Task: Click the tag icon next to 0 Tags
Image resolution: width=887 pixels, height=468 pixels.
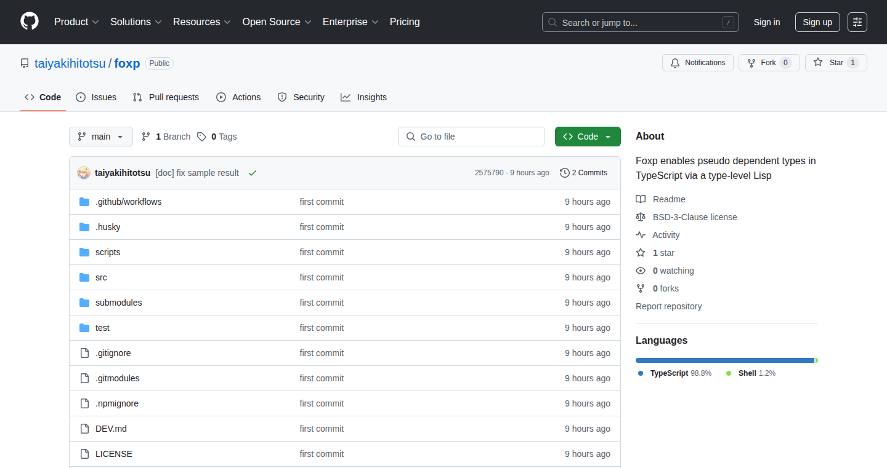Action: click(x=201, y=137)
